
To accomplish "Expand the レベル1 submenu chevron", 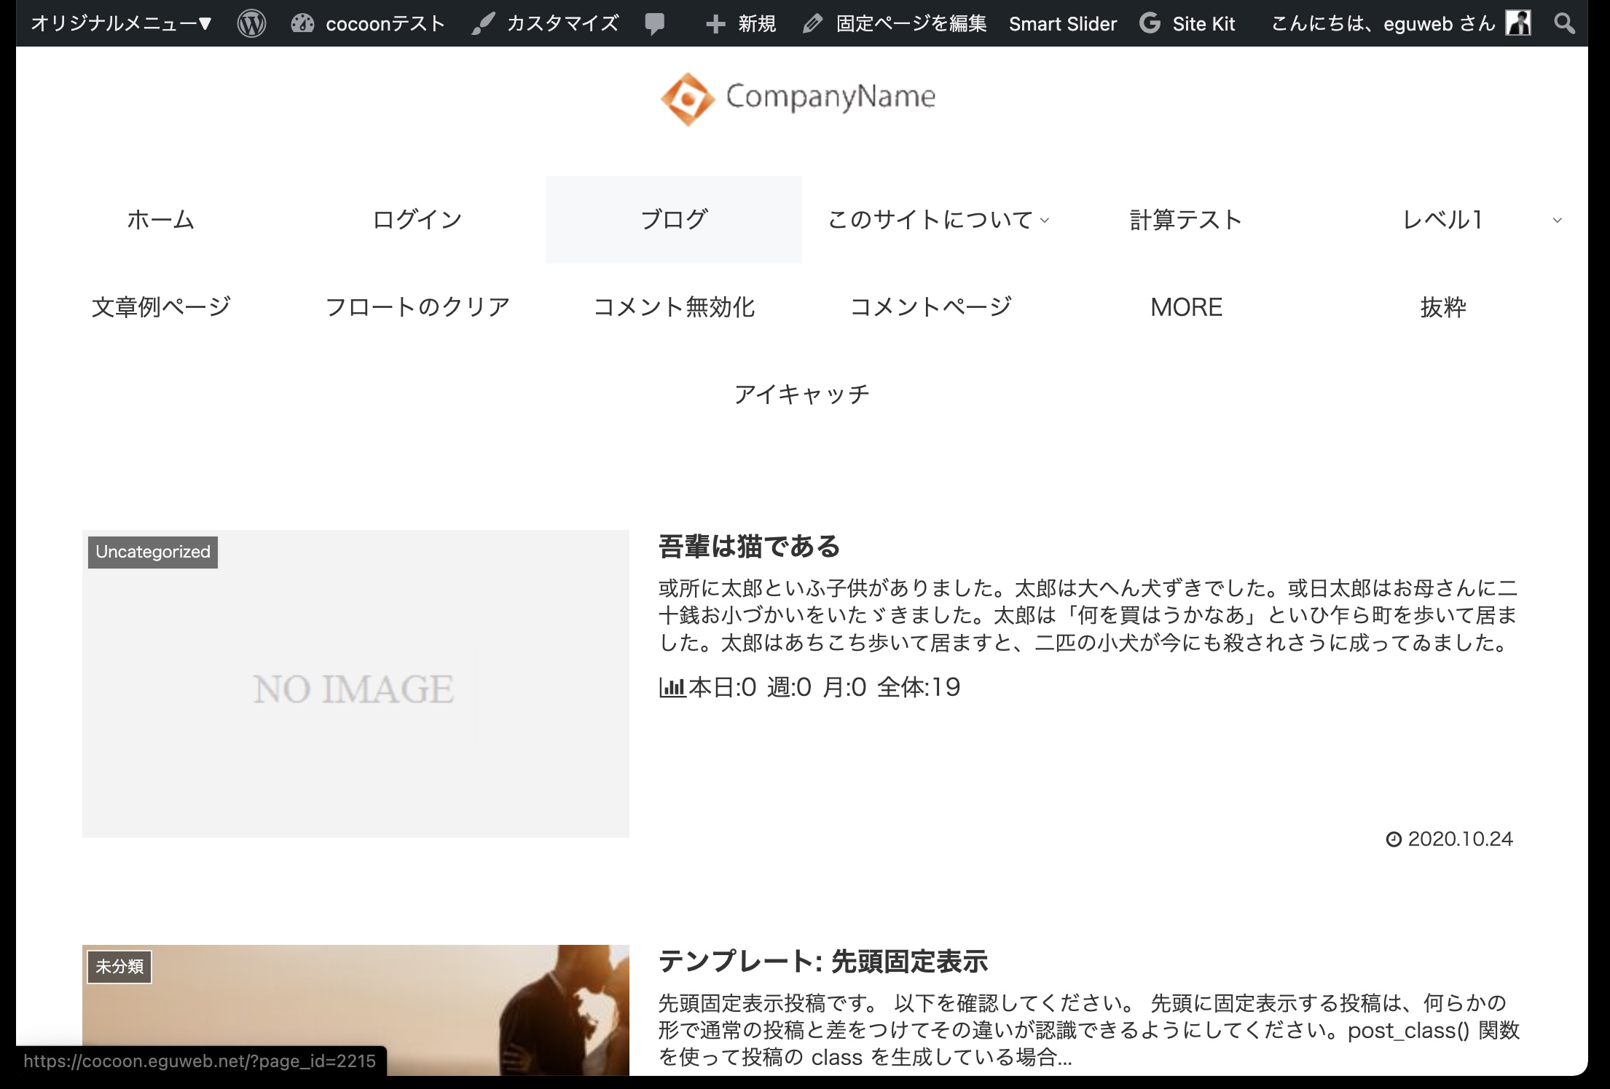I will [1557, 221].
